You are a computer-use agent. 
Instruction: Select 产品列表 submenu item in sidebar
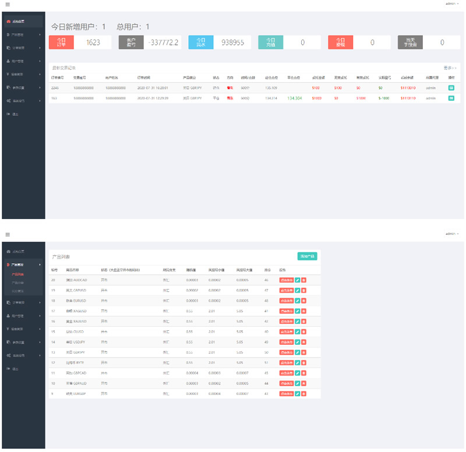coord(18,274)
